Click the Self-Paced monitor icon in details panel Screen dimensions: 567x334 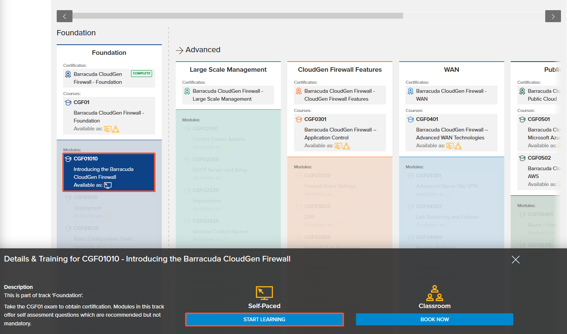(264, 293)
